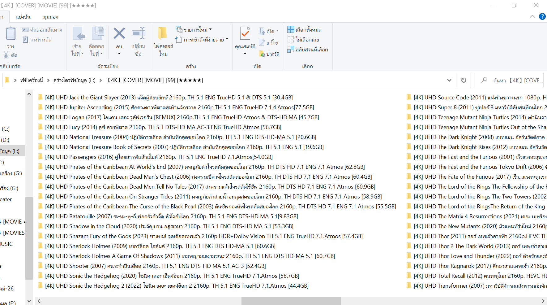
Task: Open the Delete options dropdown arrow
Action: point(119,54)
